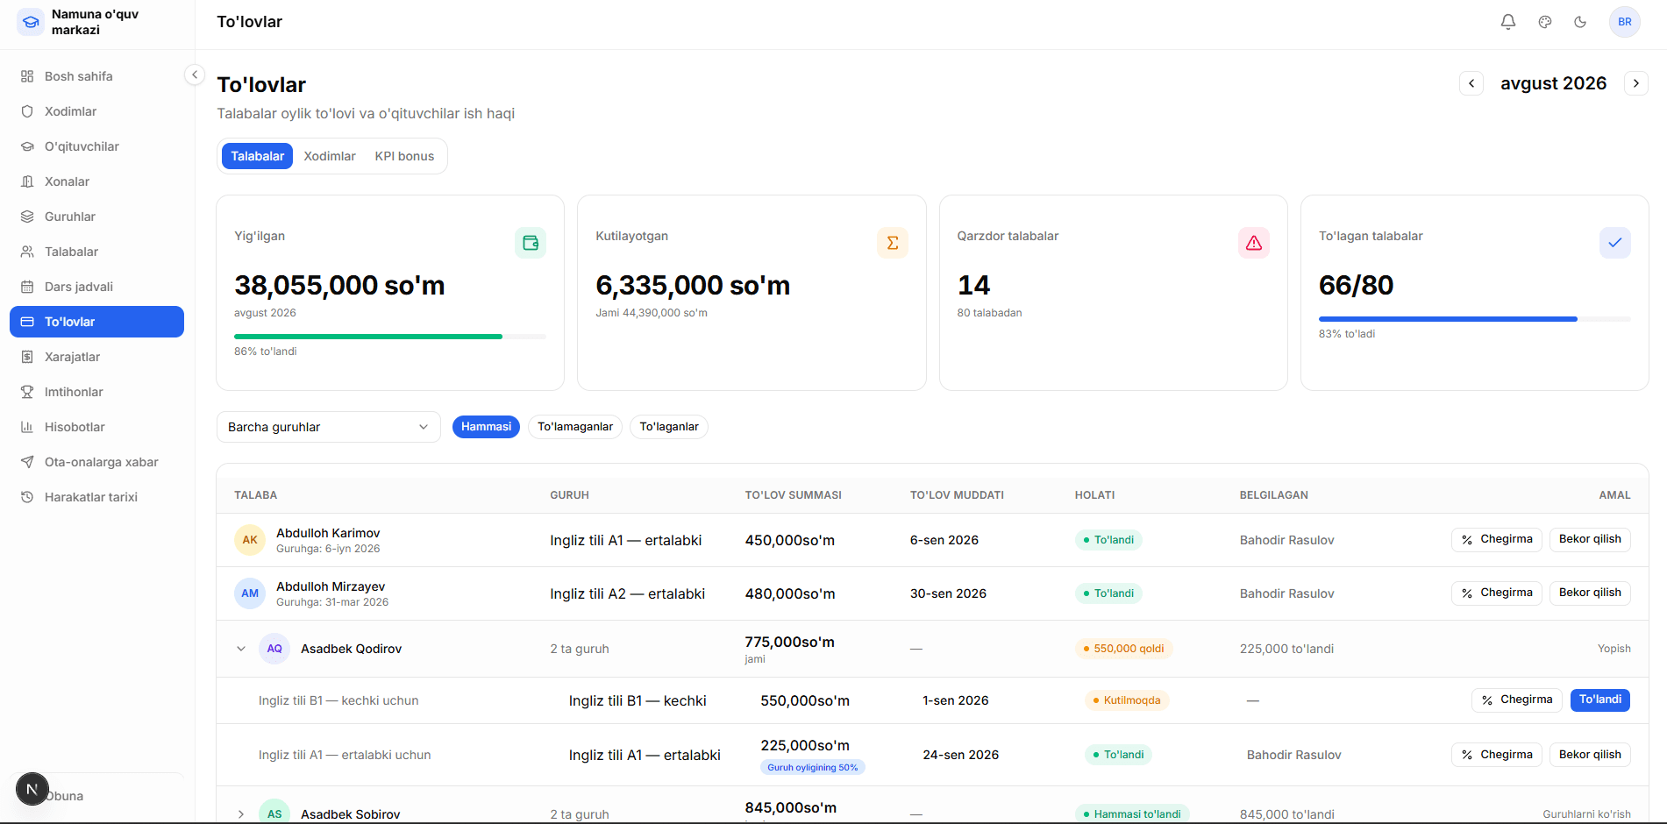Open Talabalar in sidebar
Viewport: 1667px width, 824px height.
pos(96,252)
